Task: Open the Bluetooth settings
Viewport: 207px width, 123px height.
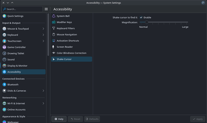Action: click(x=23, y=84)
